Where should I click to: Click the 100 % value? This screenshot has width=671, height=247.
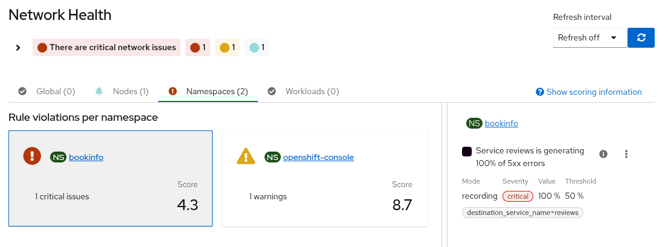(549, 196)
